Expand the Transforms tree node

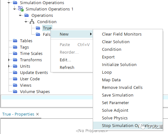pyautogui.click(x=9, y=60)
